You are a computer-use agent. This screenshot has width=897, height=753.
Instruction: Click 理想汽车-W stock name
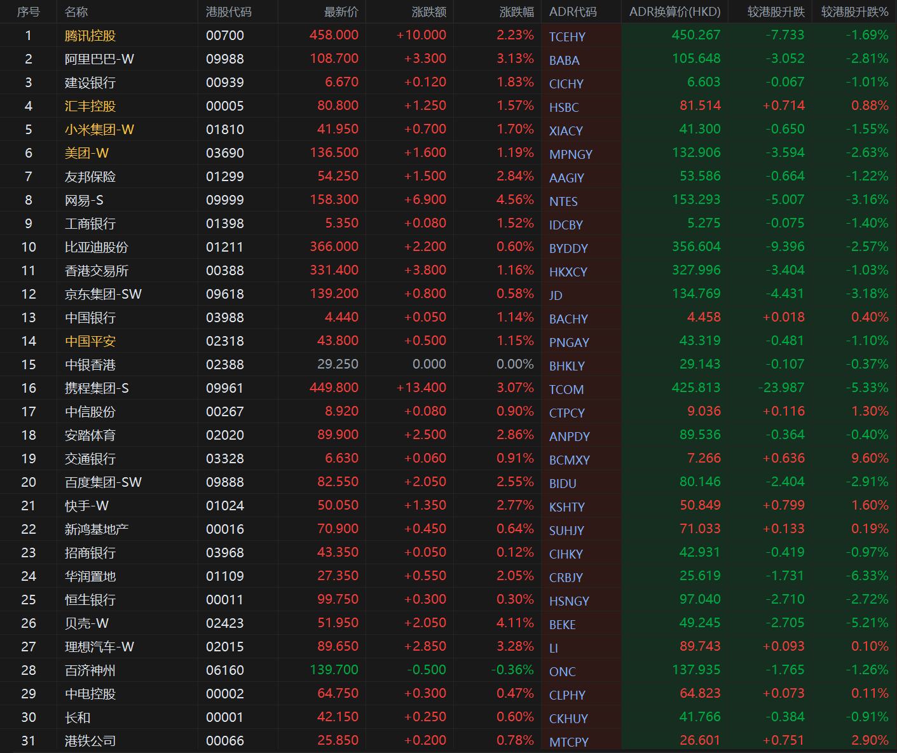tap(99, 647)
